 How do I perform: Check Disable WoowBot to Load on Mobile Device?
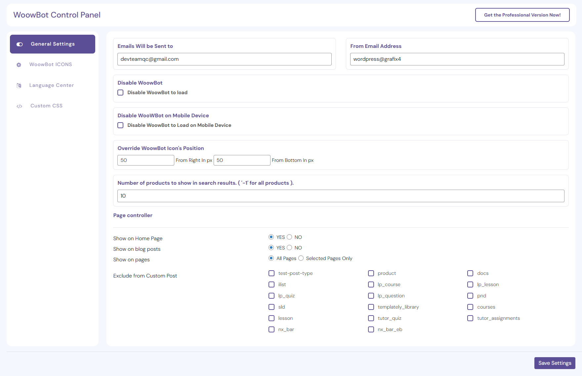click(x=120, y=125)
